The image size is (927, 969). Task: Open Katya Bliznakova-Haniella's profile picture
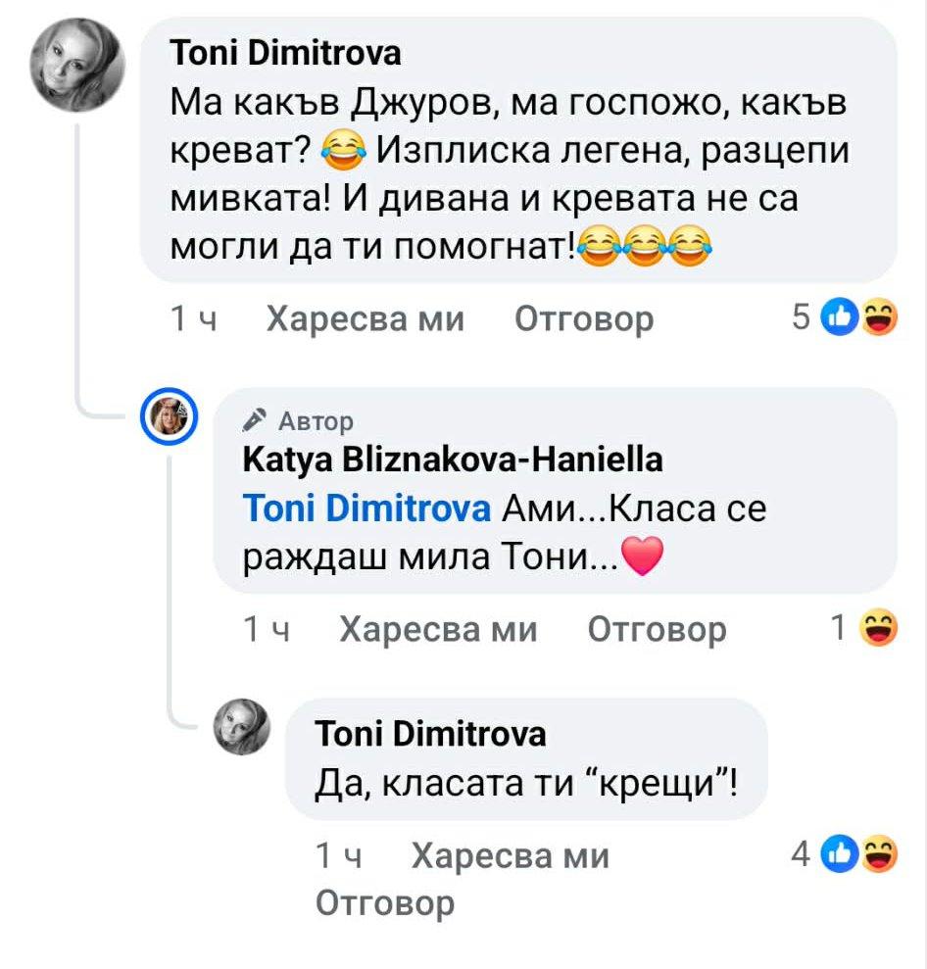[173, 420]
